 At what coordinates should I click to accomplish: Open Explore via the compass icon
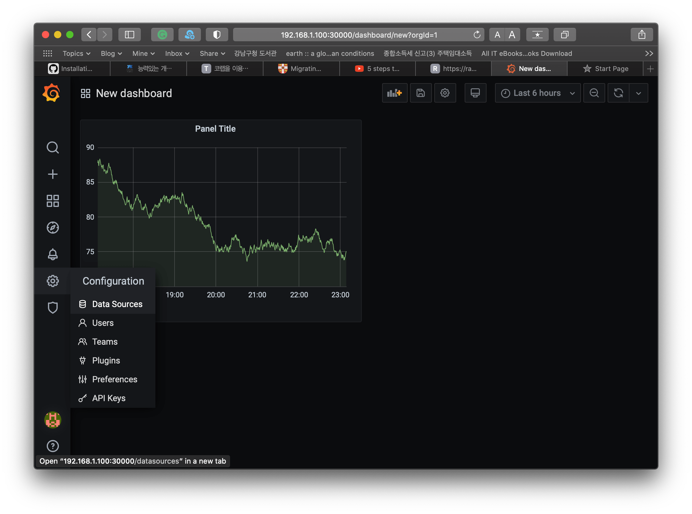[x=53, y=228]
